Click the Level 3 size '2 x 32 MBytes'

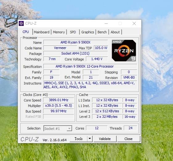107,117
